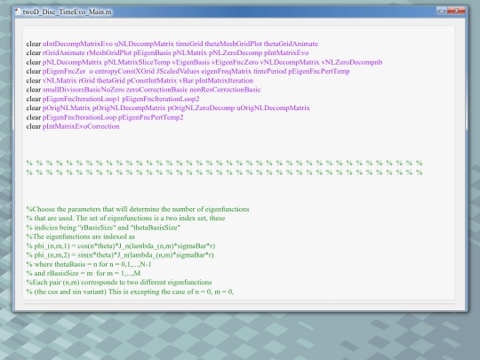Click the phi_(n,m,2) sin formula comment

120,255
